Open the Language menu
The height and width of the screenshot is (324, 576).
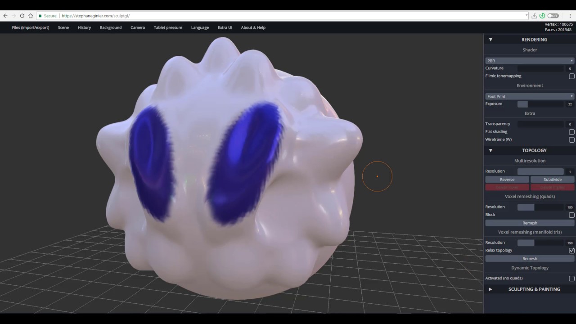[200, 27]
